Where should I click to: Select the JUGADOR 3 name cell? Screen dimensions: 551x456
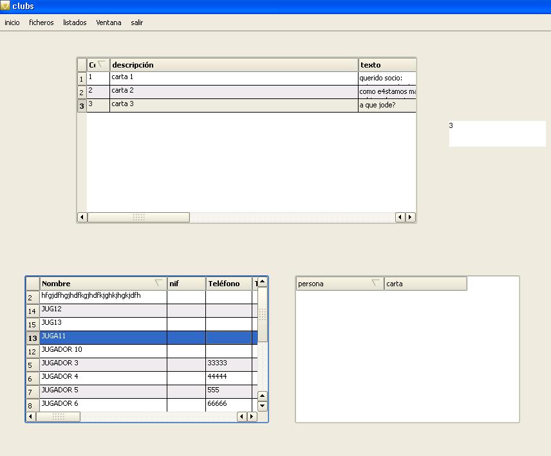(x=103, y=365)
